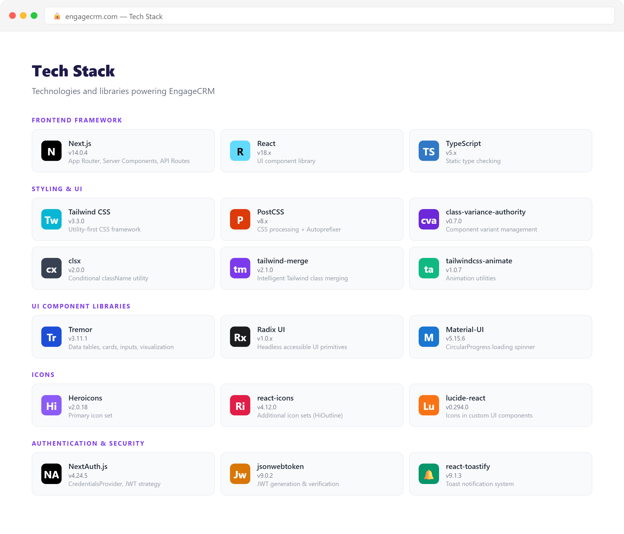The width and height of the screenshot is (624, 534).
Task: Click the Next.js logo icon
Action: coord(51,151)
